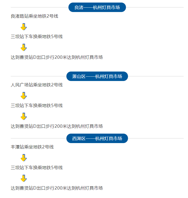This screenshot has height=198, width=188.
Task: Click 三坝站下车换乘地铁5号线 in the 萧山区 route
Action: coord(37,106)
